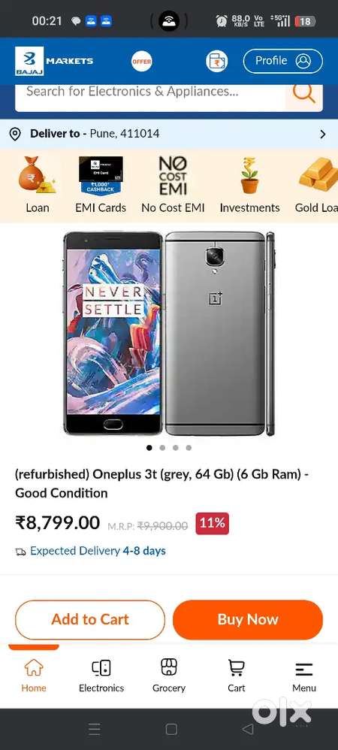This screenshot has width=338, height=750.
Task: Tap the Buy Now button
Action: 248,619
